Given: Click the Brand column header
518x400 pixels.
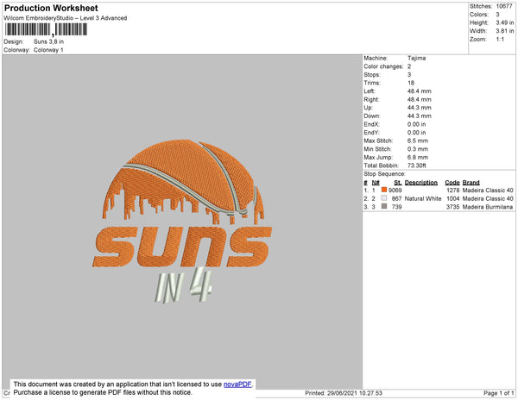Looking at the screenshot, I should (x=471, y=183).
